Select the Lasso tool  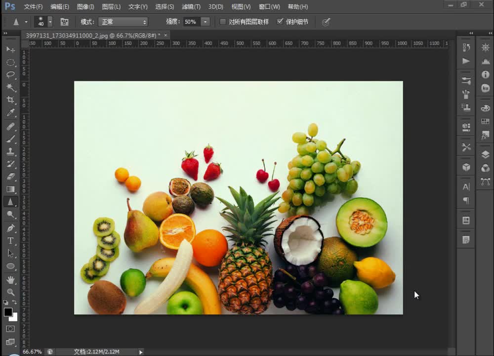click(x=10, y=75)
